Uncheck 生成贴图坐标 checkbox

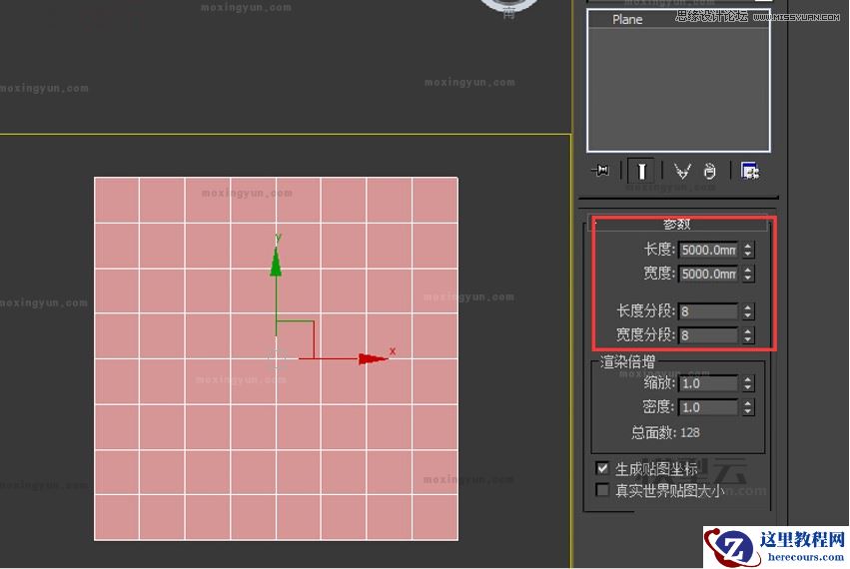602,467
